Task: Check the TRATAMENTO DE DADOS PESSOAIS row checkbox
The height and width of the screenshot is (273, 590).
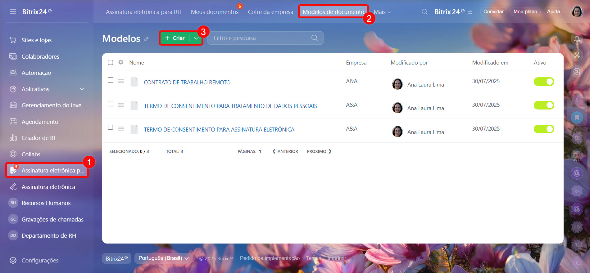Action: point(111,104)
